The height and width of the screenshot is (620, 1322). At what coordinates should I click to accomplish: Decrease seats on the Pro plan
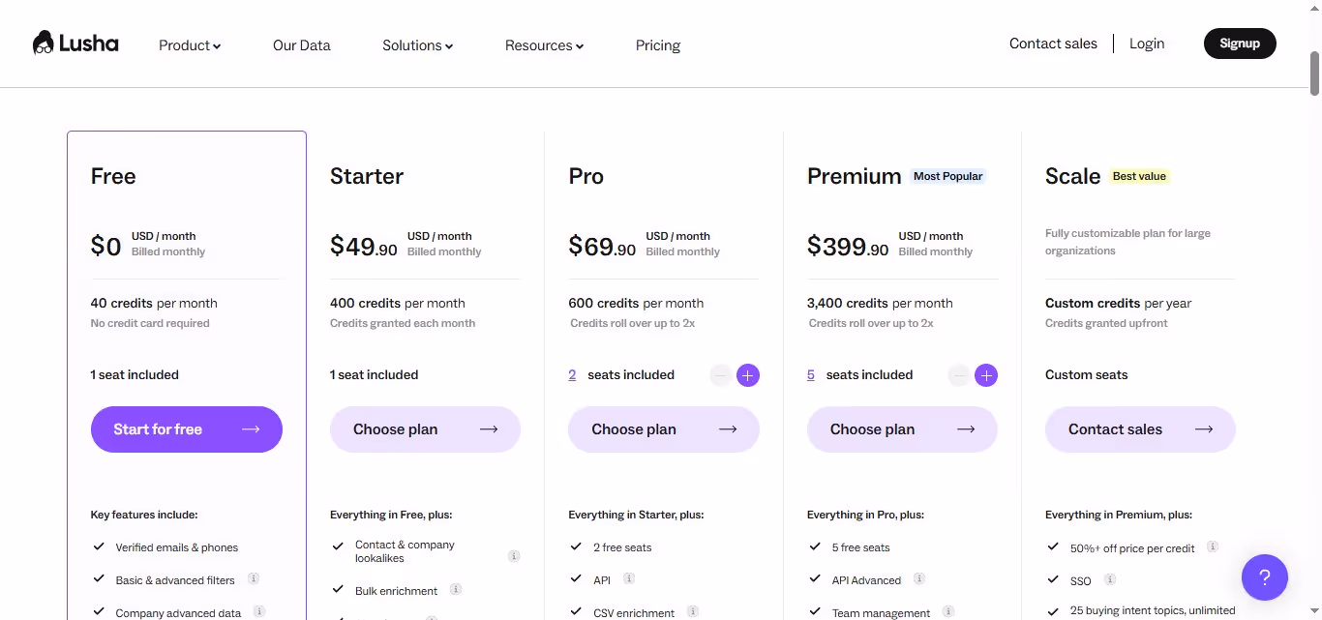tap(720, 375)
